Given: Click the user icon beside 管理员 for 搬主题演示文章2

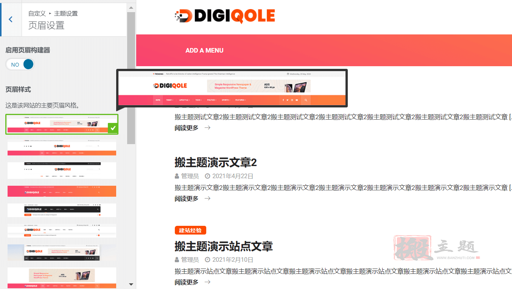Looking at the screenshot, I should [177, 176].
